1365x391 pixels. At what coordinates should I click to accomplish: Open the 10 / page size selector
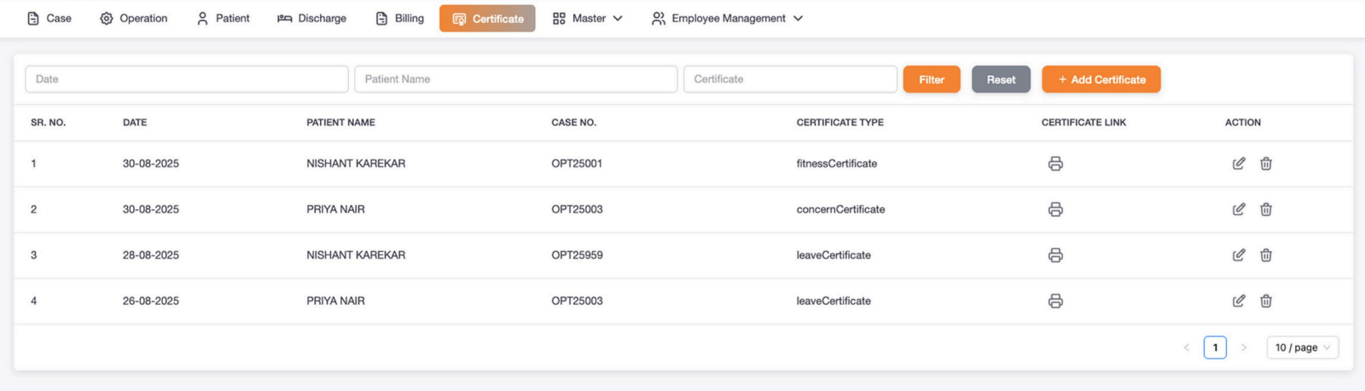coord(1302,347)
